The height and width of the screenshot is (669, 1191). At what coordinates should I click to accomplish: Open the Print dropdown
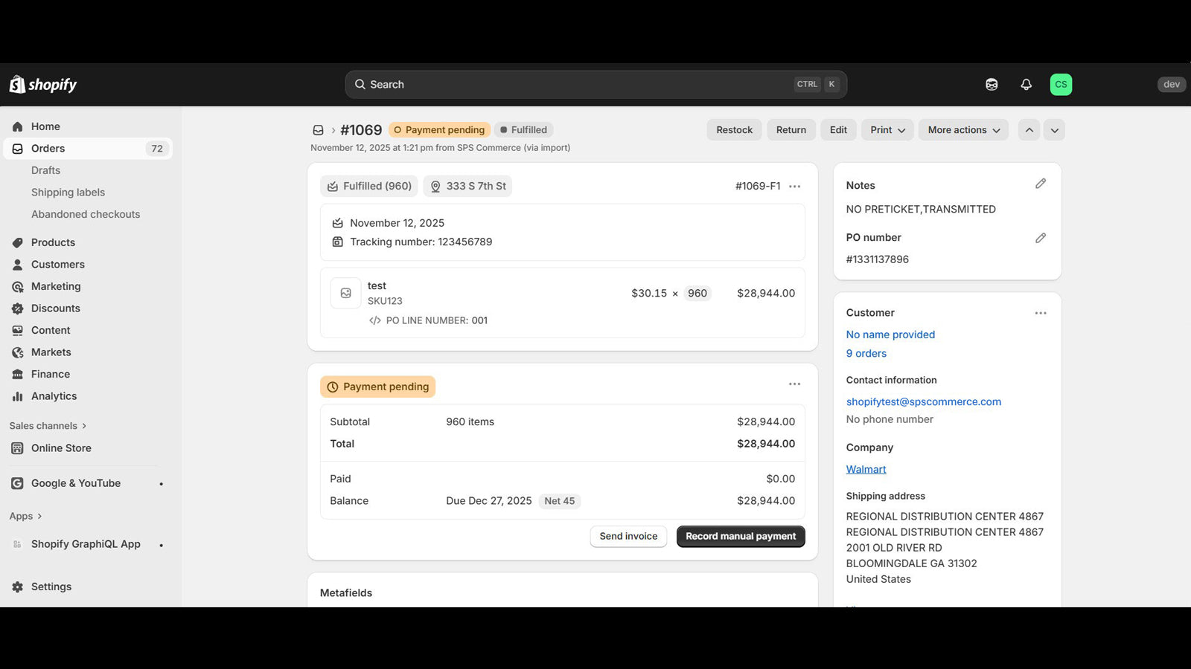[887, 129]
